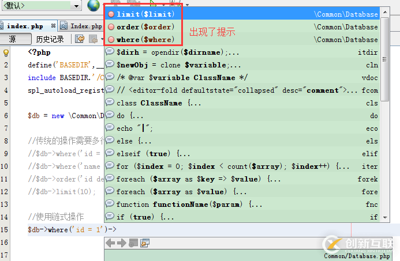Click the template bubble icon beside if (true)

pyautogui.click(x=110, y=216)
